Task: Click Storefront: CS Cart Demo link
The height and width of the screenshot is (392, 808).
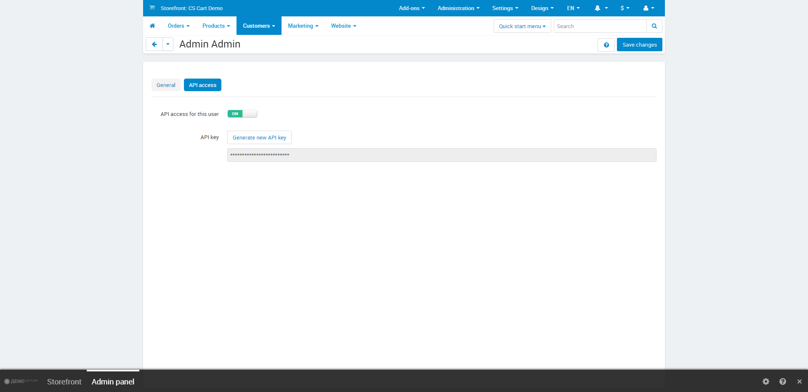Action: click(x=191, y=8)
